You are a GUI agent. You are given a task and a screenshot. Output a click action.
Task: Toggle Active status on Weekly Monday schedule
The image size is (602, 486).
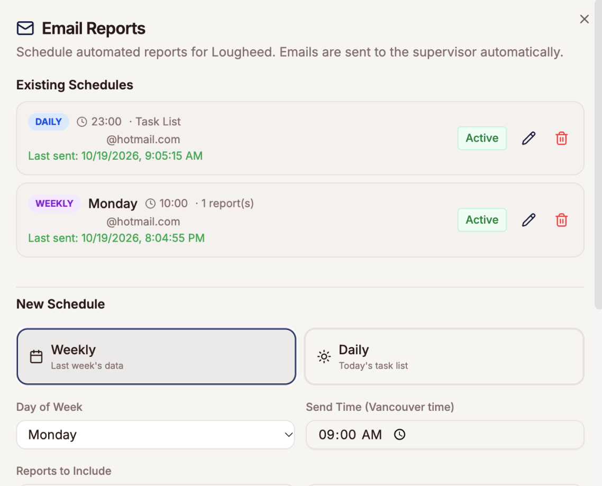pos(482,220)
